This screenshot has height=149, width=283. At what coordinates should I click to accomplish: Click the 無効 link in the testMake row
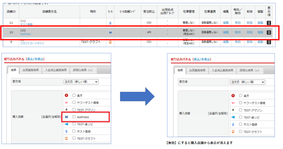coord(238,32)
